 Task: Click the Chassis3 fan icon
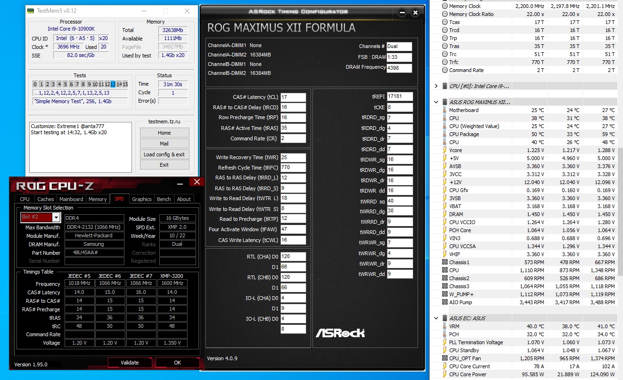click(445, 286)
